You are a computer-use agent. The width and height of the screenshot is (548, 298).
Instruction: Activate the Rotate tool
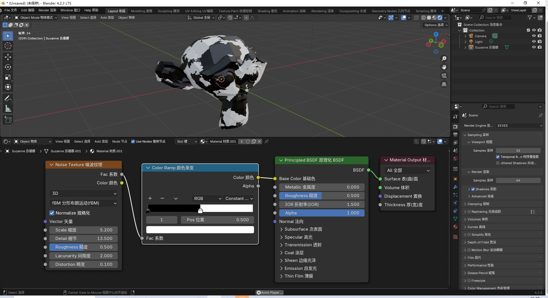8,67
